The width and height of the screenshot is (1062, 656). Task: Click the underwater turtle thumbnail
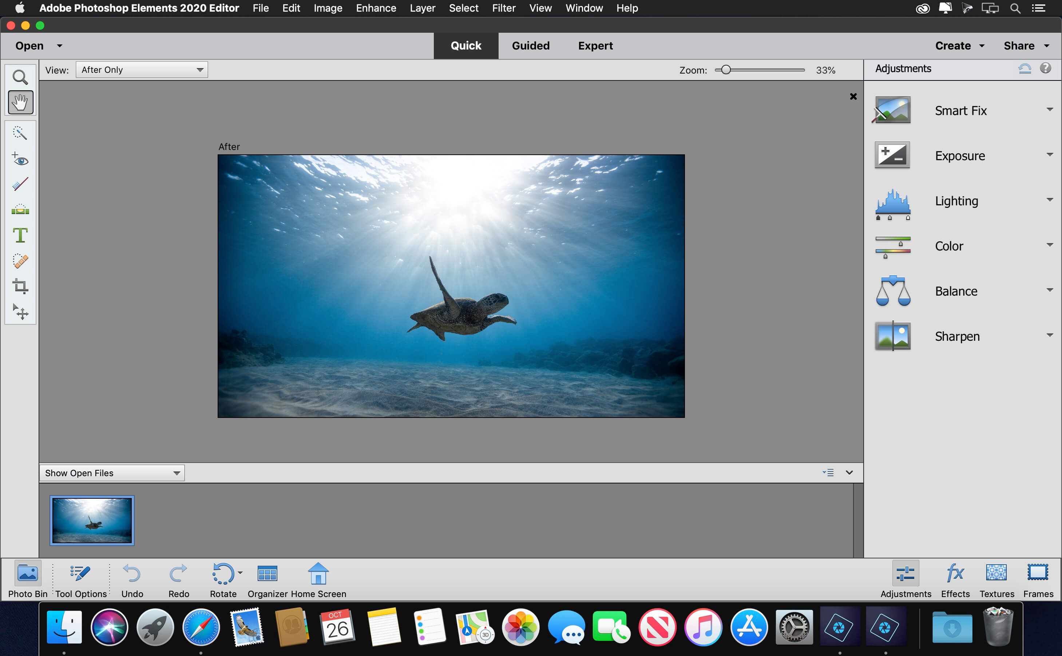[x=92, y=519]
